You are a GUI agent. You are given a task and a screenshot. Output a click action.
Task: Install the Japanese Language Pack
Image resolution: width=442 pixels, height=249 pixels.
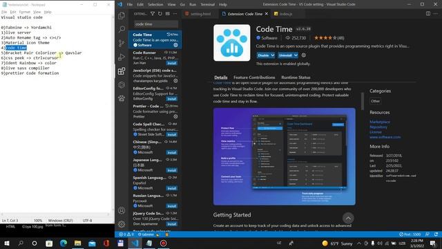[x=172, y=170]
